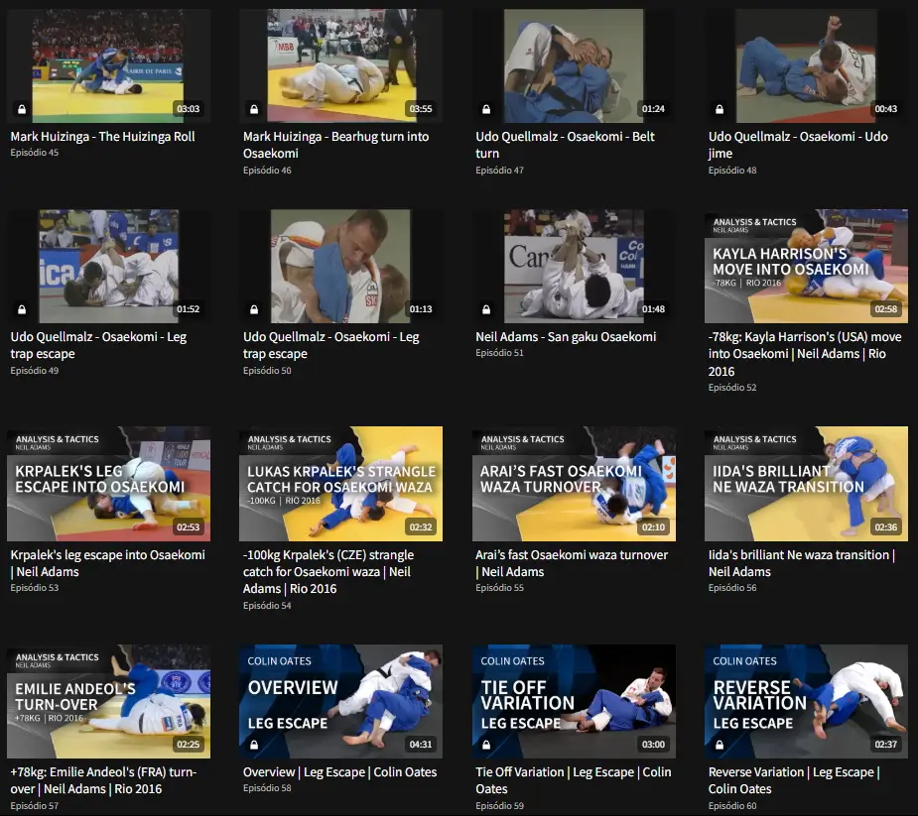The image size is (918, 816).
Task: Open 'Mark Huizinga - The Huizinga Roll' title link
Action: [102, 136]
